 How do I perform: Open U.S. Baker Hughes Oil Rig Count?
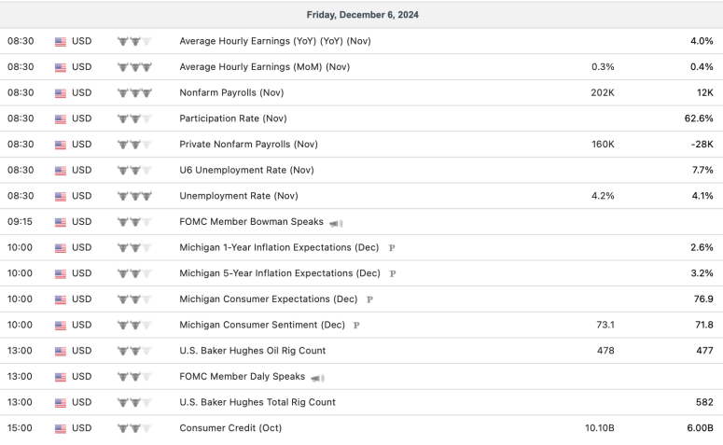point(252,351)
